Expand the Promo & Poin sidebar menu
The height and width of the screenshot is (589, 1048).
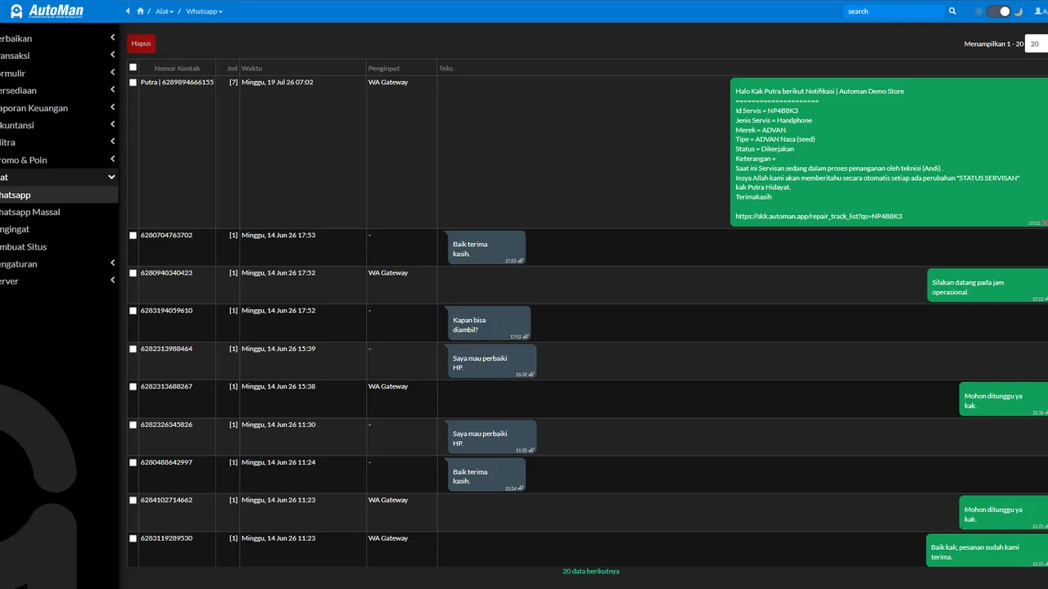tap(59, 160)
